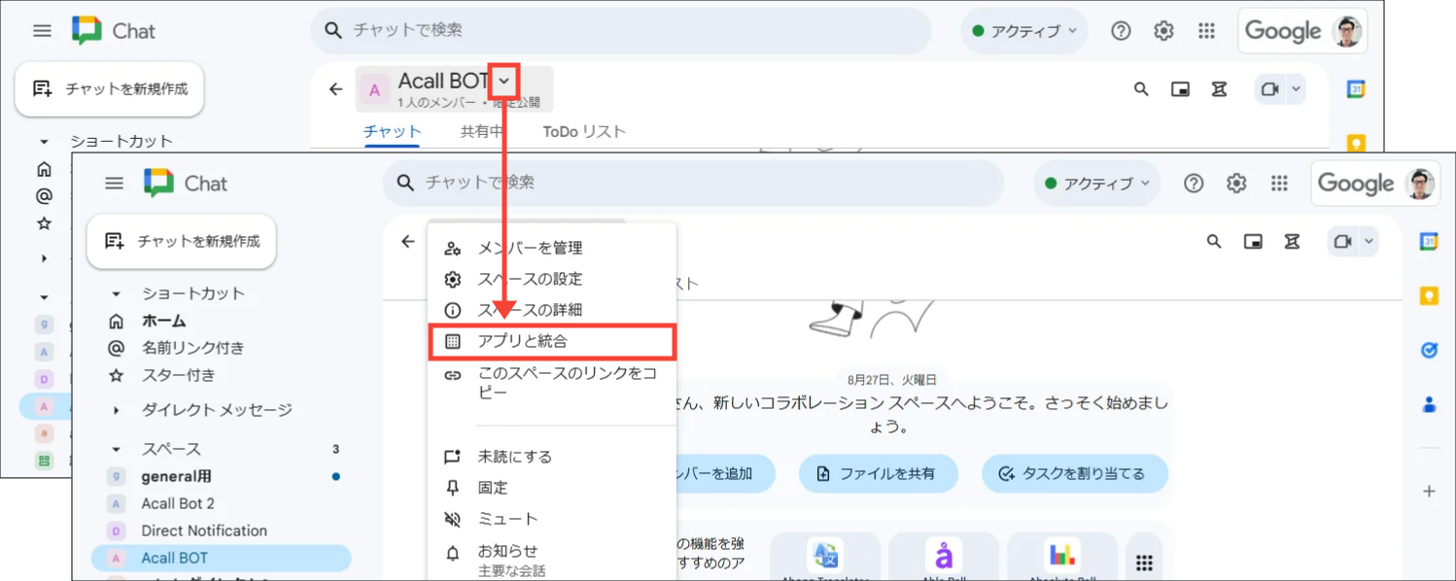Image resolution: width=1456 pixels, height=581 pixels.
Task: Click チャットを新規作成 in the back window
Action: (x=109, y=89)
